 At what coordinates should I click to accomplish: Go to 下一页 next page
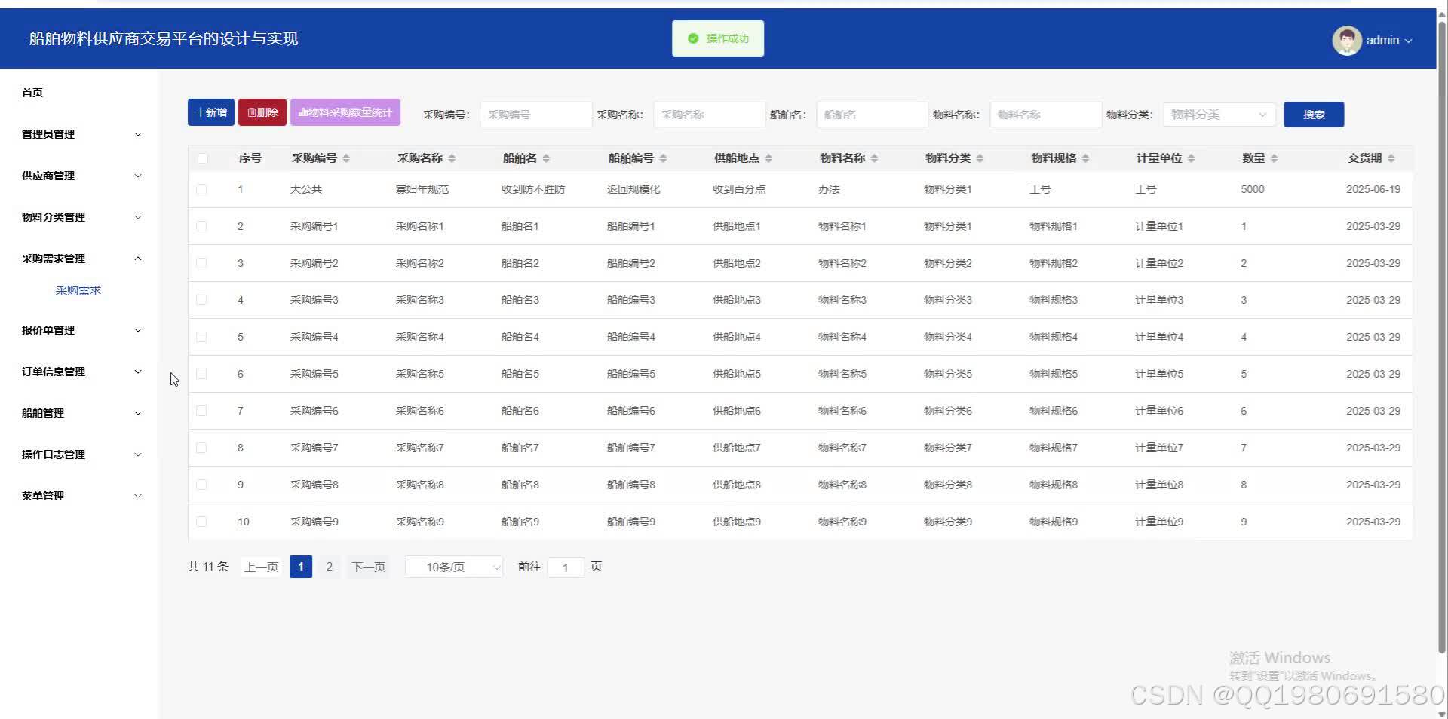pos(367,567)
